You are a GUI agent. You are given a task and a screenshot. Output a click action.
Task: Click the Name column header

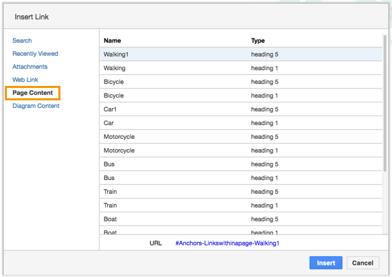click(x=113, y=41)
